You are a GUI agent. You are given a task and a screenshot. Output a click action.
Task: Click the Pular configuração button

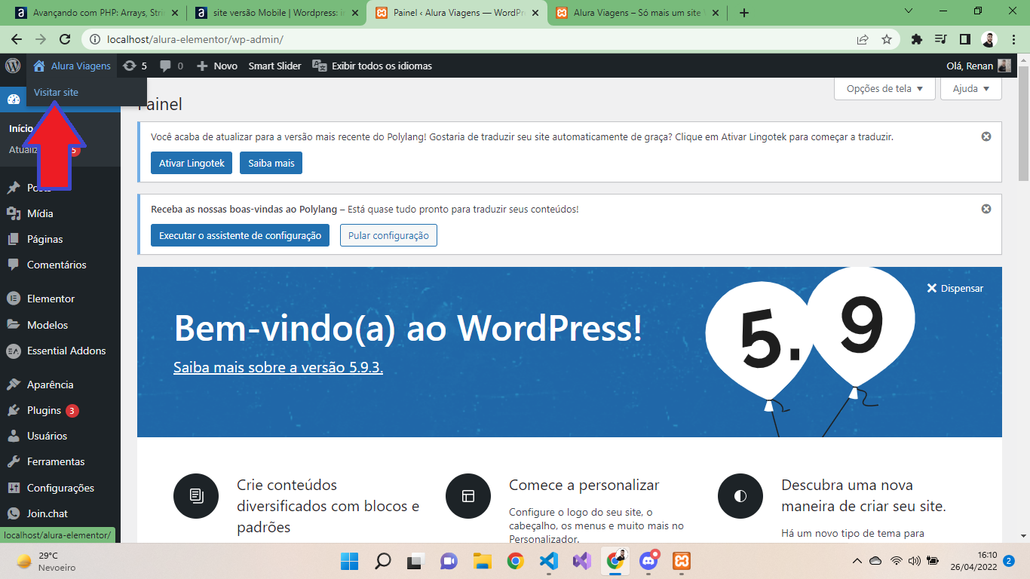click(388, 235)
